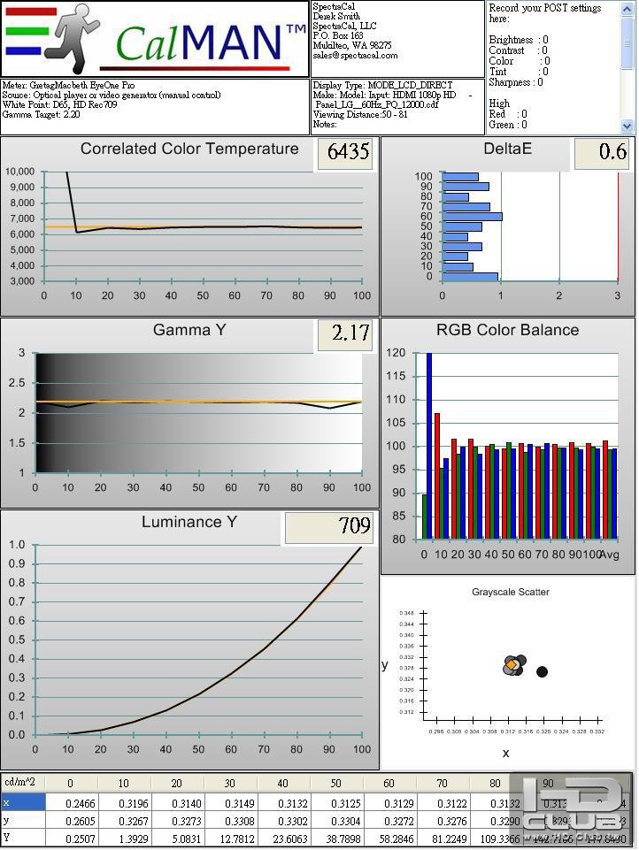Image resolution: width=639 pixels, height=850 pixels.
Task: Click the CalMAN logo
Action: [155, 39]
